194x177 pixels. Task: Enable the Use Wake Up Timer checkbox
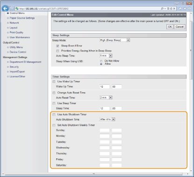(x=54, y=82)
